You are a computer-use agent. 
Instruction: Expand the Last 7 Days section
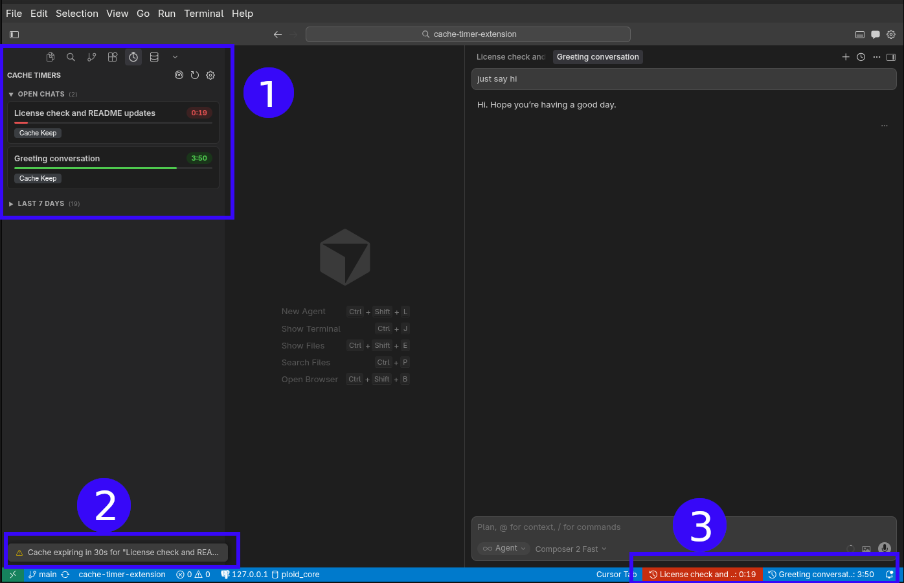click(x=43, y=203)
